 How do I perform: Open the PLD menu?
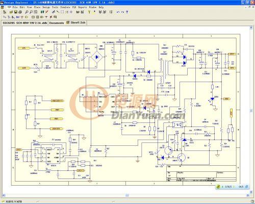pyautogui.click(x=74, y=7)
